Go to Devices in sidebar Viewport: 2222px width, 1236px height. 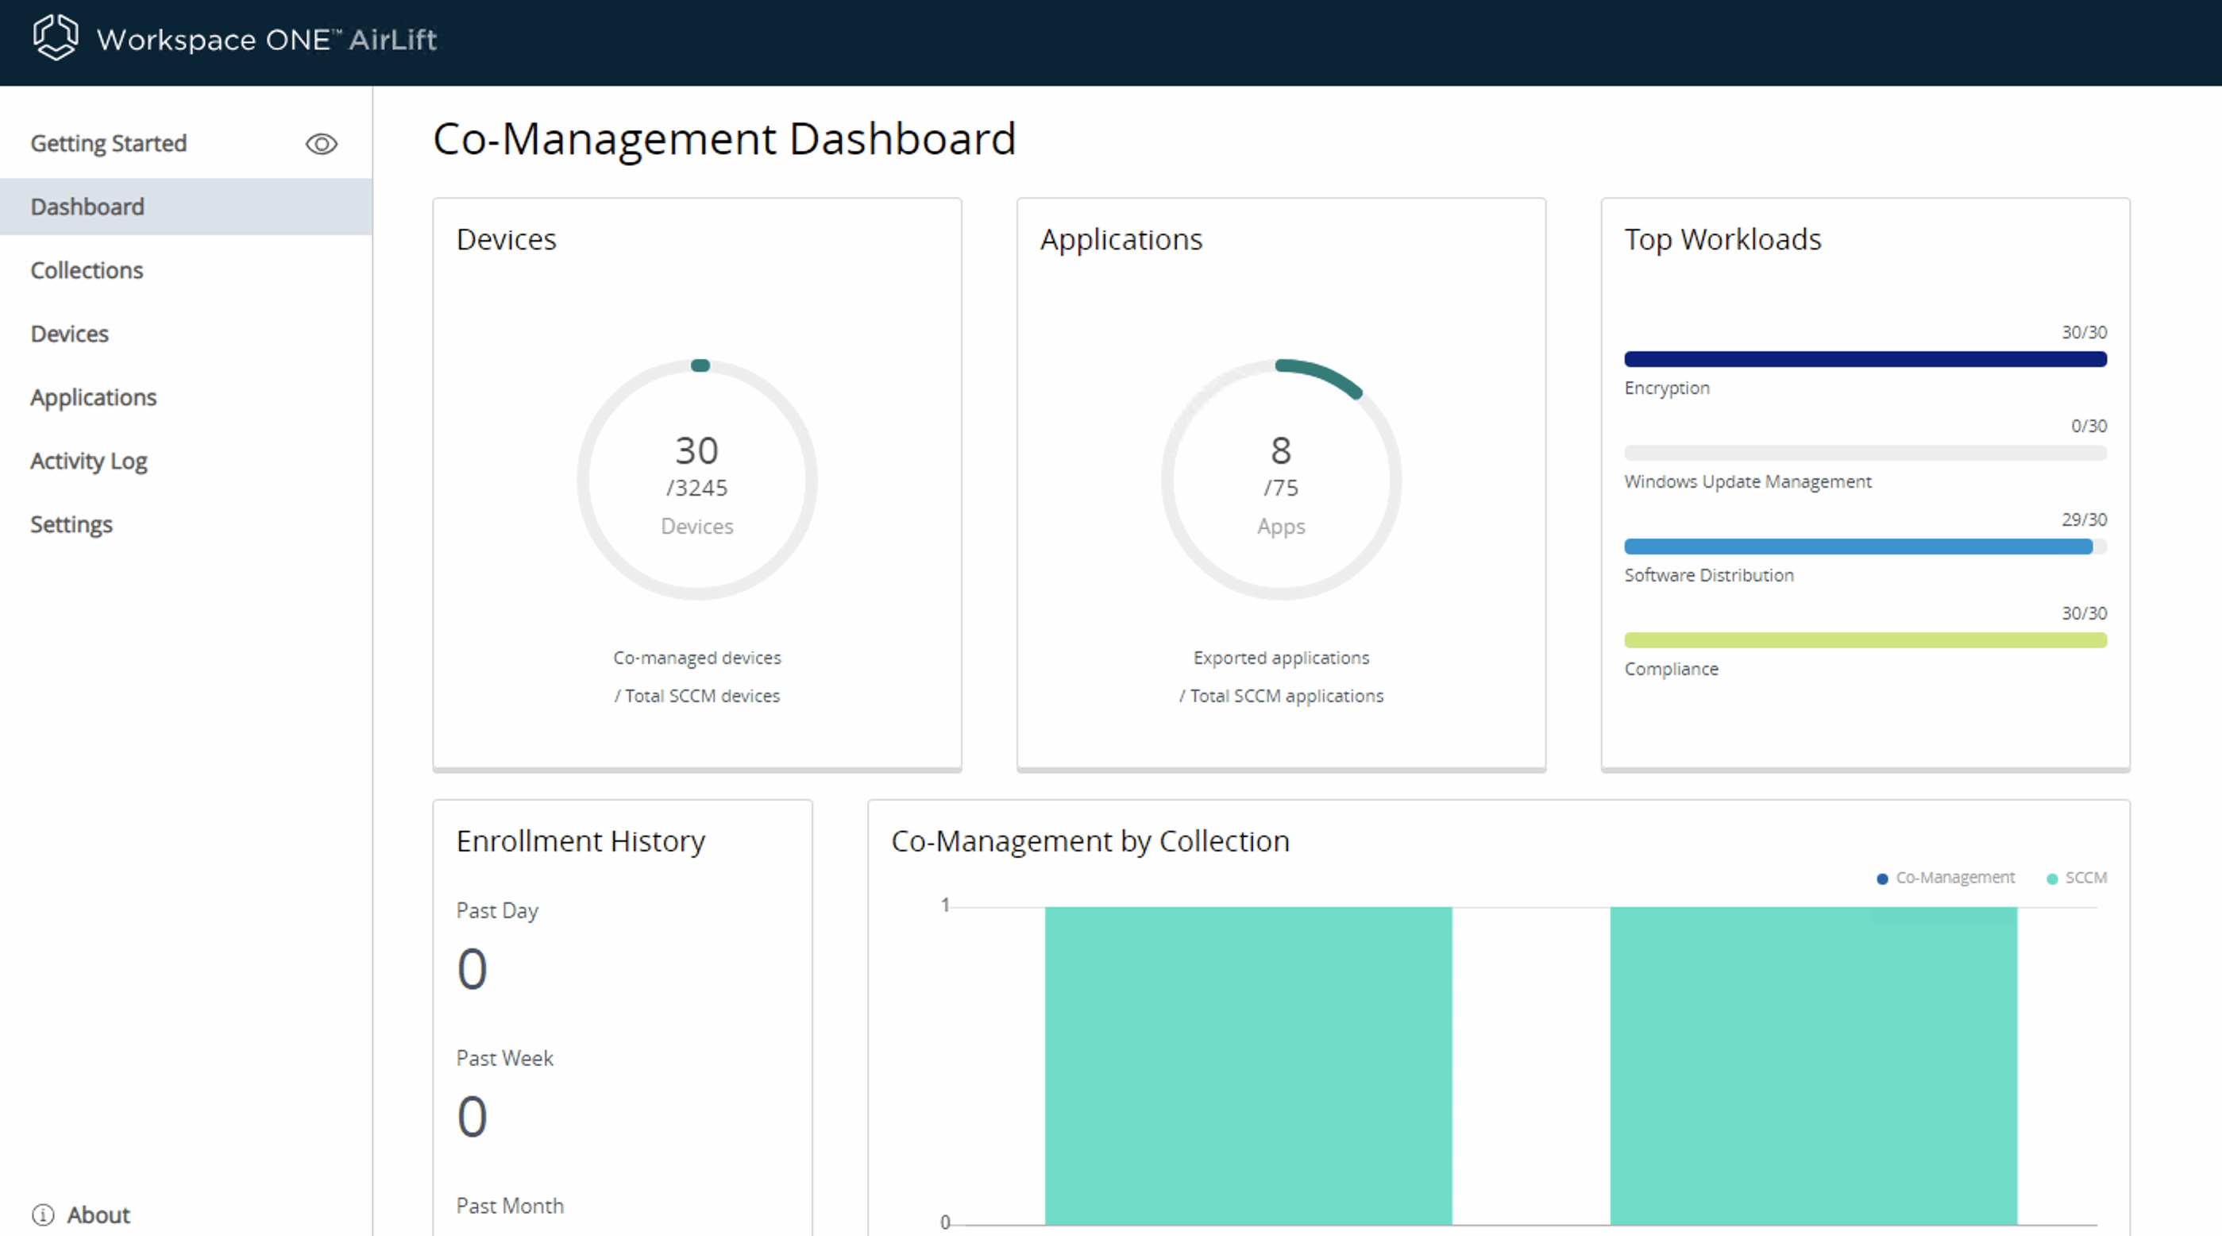(x=69, y=334)
